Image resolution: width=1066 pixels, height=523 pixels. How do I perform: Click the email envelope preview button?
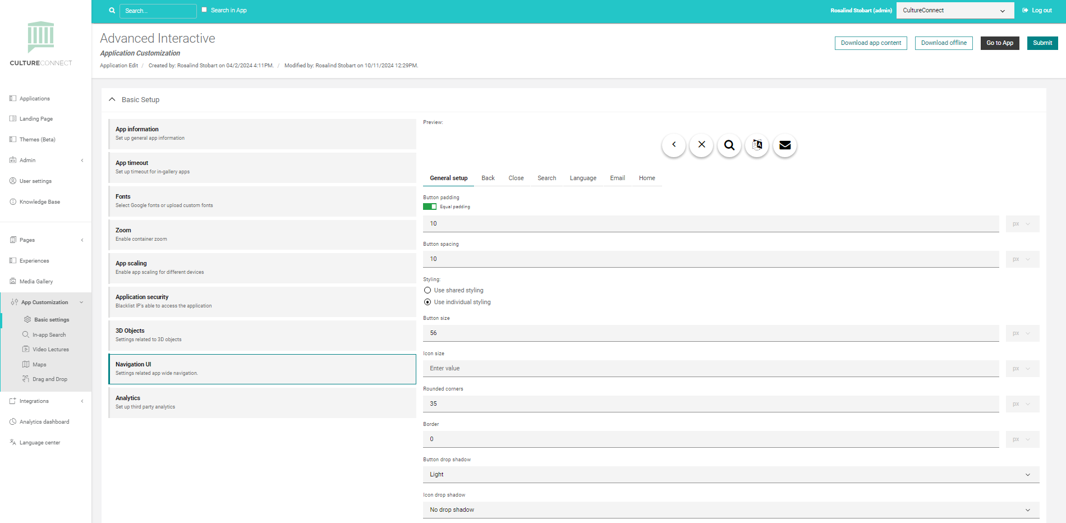pyautogui.click(x=785, y=145)
